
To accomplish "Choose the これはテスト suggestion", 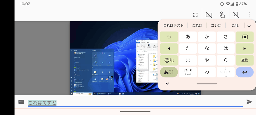I will [173, 26].
